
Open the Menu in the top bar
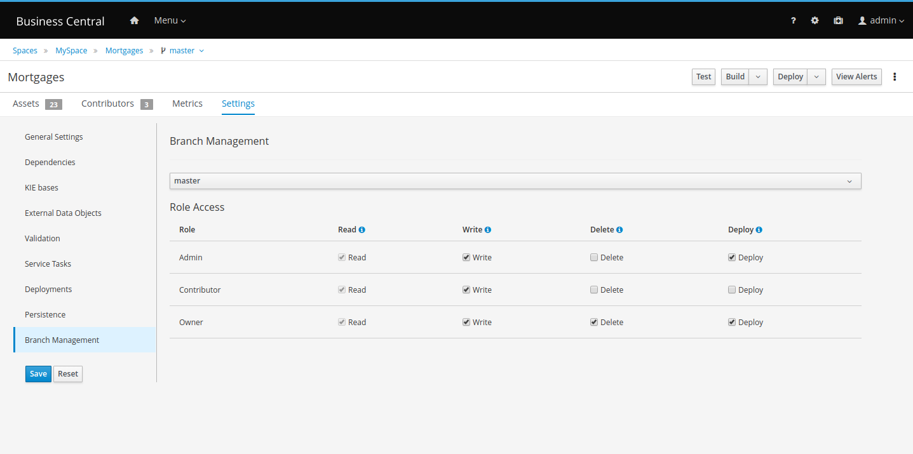[170, 20]
